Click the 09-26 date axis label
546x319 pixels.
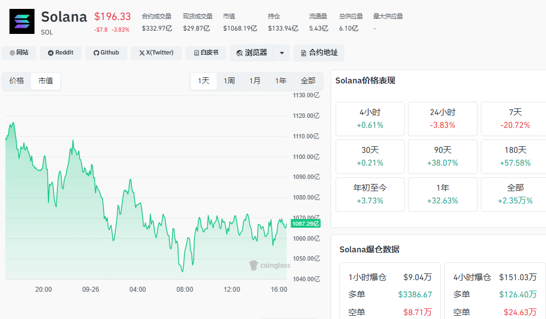[91, 290]
